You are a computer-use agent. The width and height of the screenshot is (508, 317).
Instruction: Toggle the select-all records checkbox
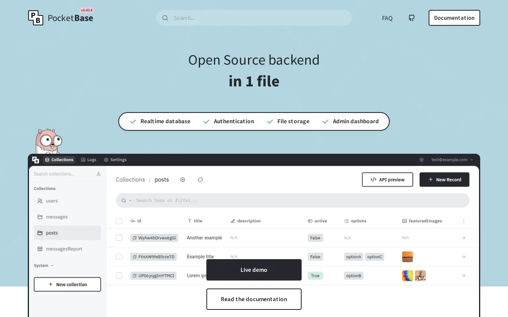(119, 221)
